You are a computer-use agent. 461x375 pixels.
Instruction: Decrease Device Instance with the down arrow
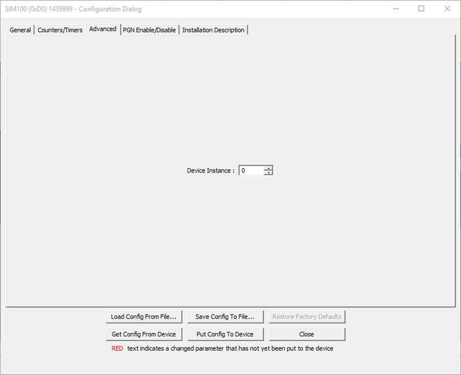(268, 173)
